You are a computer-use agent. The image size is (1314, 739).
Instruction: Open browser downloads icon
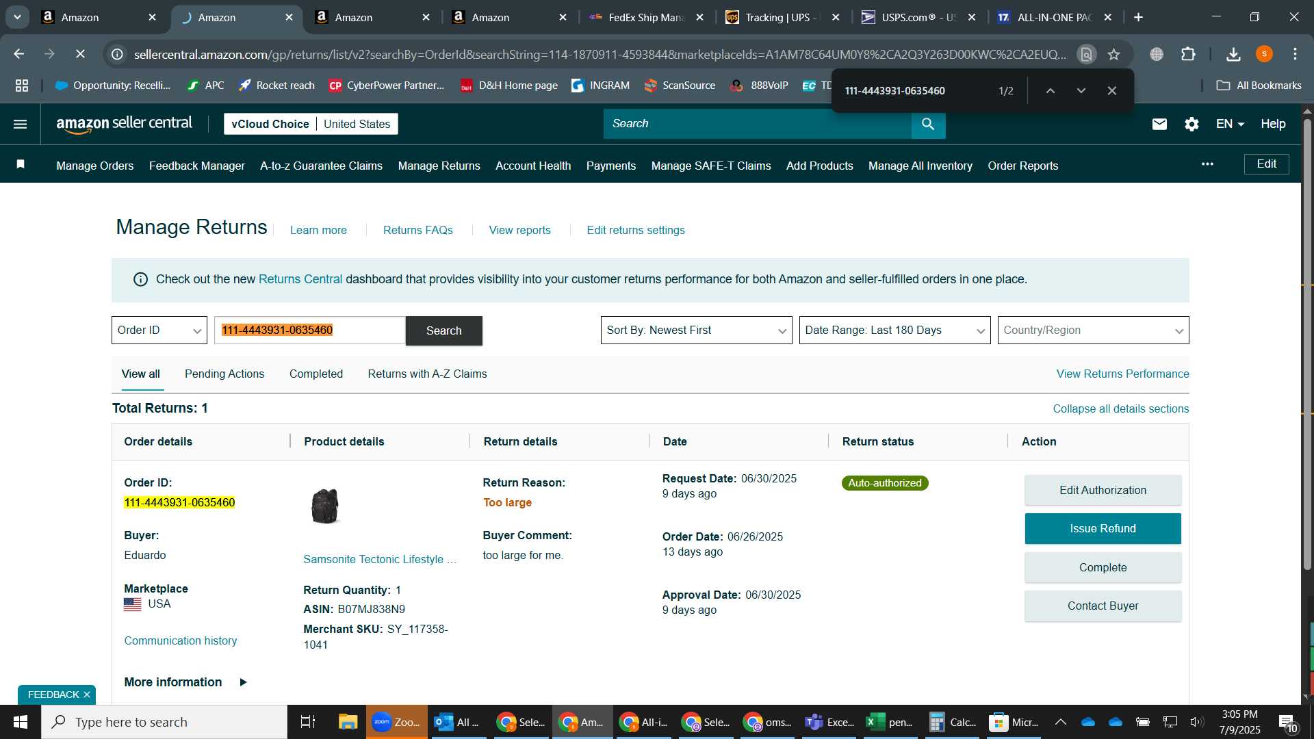1233,54
